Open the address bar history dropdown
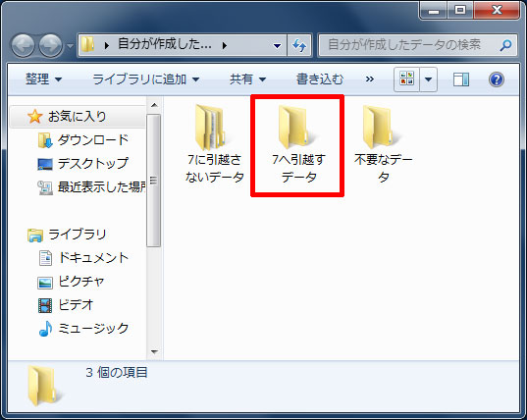Viewport: 527px width, 420px height. [278, 45]
